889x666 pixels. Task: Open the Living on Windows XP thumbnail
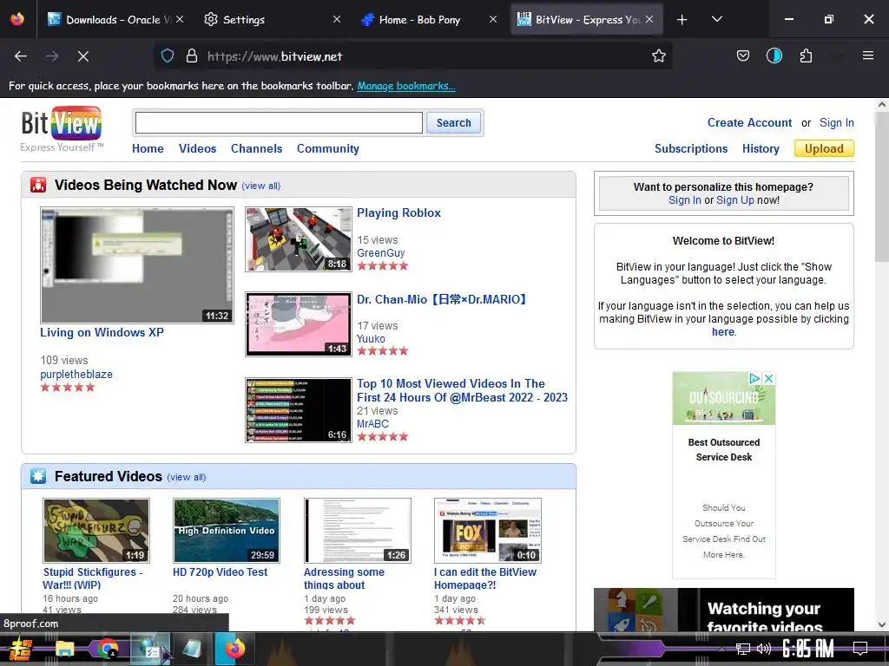136,265
